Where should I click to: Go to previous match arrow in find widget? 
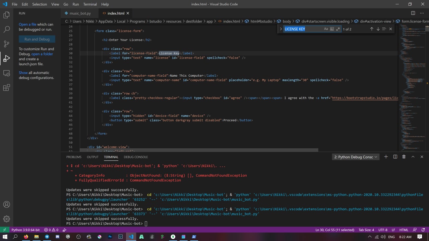point(371,29)
